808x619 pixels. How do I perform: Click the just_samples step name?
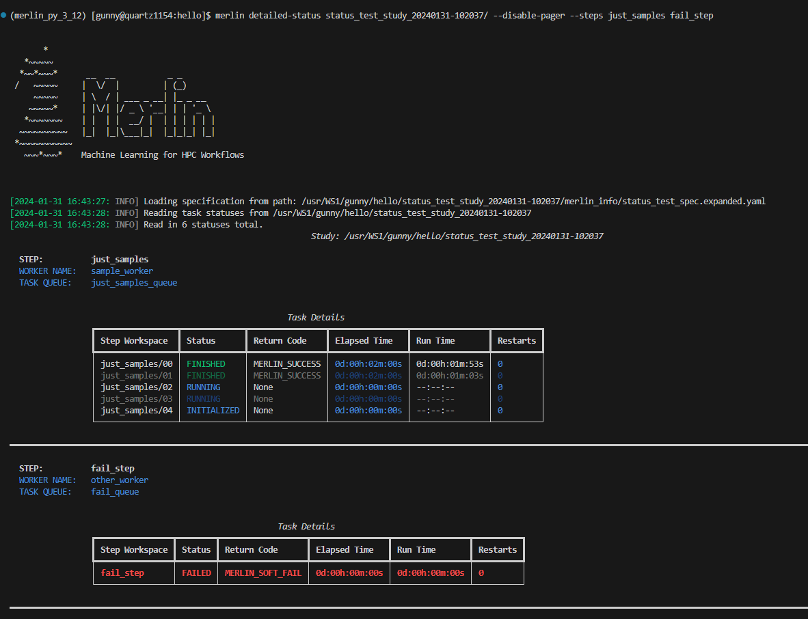click(x=120, y=260)
